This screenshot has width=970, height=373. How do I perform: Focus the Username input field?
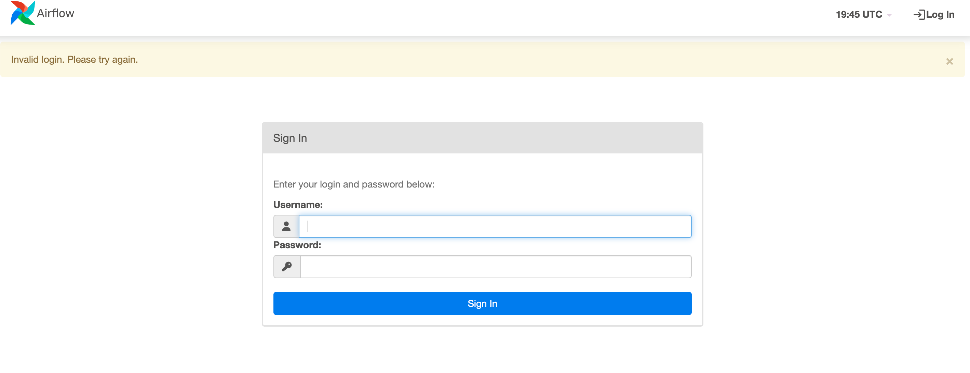[x=495, y=226]
